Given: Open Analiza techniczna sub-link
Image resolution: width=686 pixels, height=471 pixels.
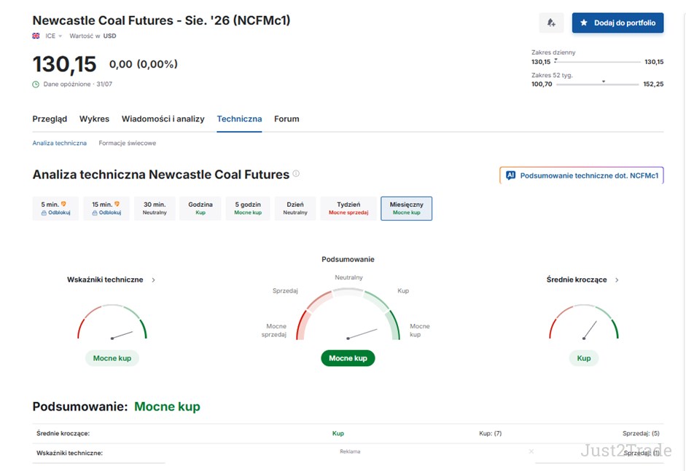Looking at the screenshot, I should click(x=60, y=143).
